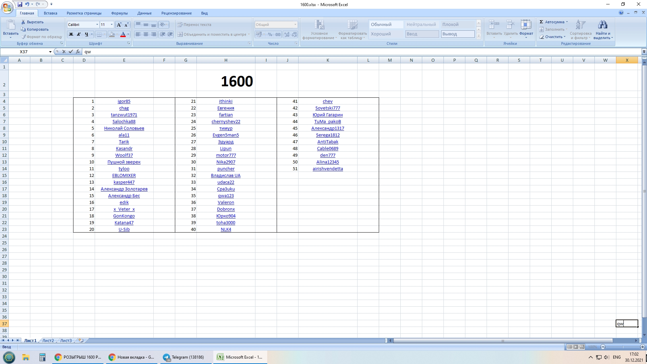This screenshot has height=364, width=647.
Task: Click Найти и выделить binoculars icon
Action: click(603, 25)
